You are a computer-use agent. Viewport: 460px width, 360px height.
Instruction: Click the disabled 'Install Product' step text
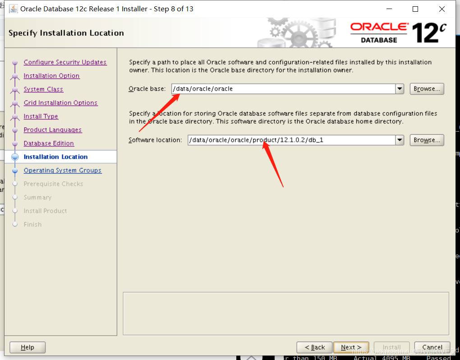click(45, 211)
